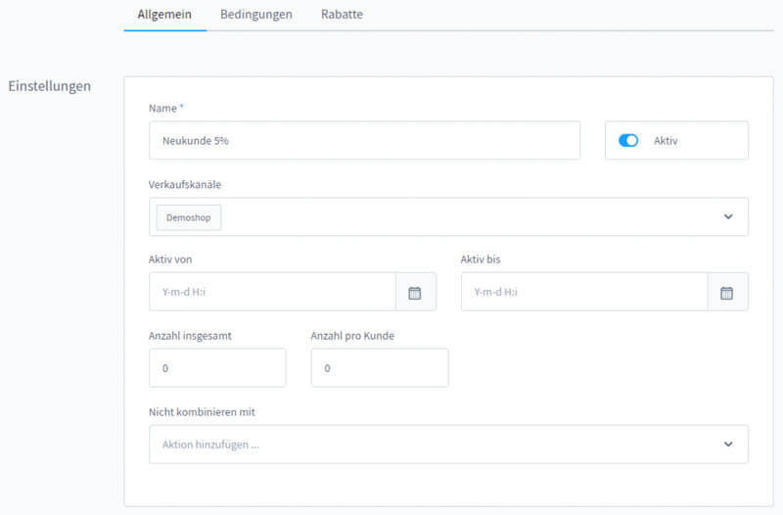Open the Allgemein tab
Screen dimensions: 783x515
(x=164, y=15)
